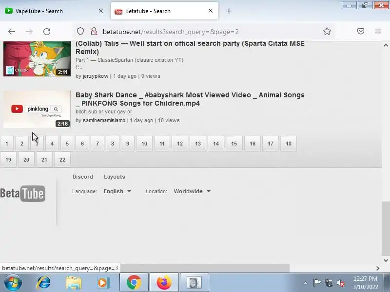Viewport: 390px width, 292px height.
Task: Reload the page with refresh icon
Action: [47, 32]
